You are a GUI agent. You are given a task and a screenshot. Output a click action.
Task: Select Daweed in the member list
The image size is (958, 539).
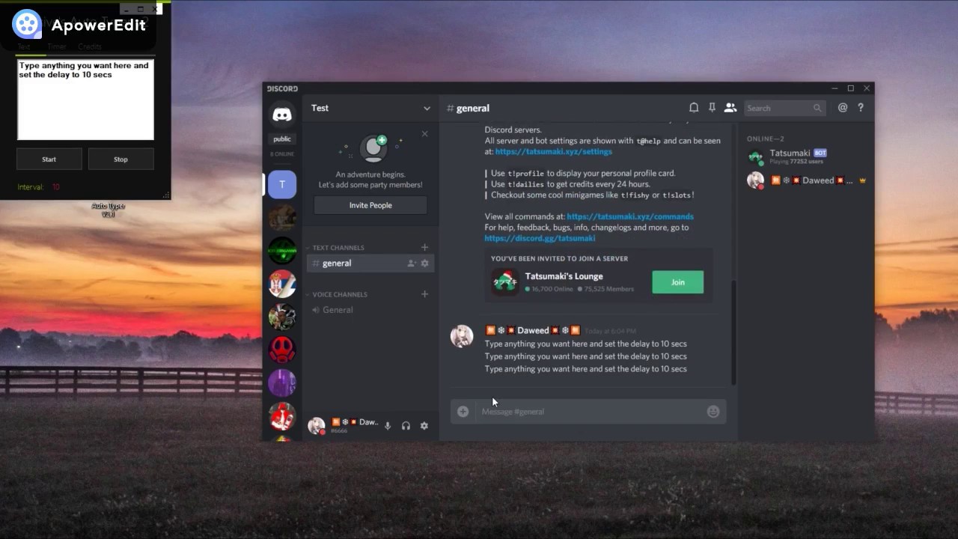pos(808,180)
